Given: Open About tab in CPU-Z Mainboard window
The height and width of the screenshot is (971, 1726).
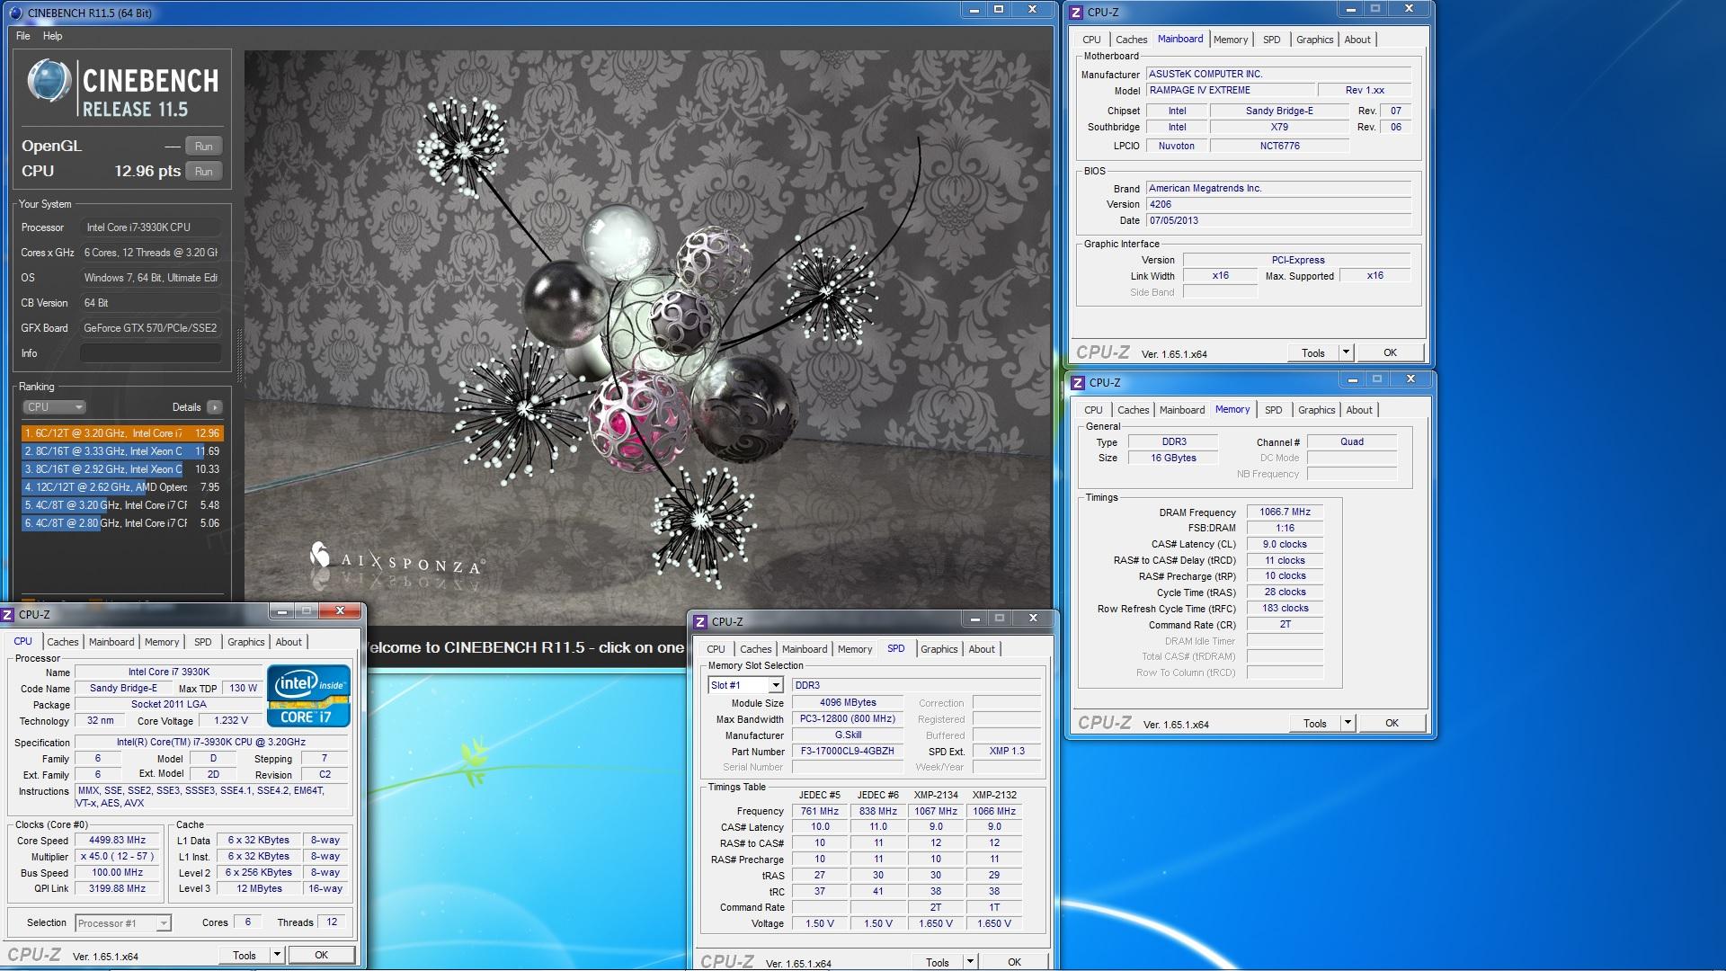Looking at the screenshot, I should [1357, 40].
